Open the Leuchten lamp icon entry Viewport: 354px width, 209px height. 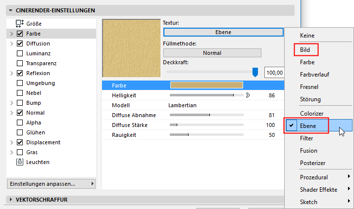coord(20,162)
